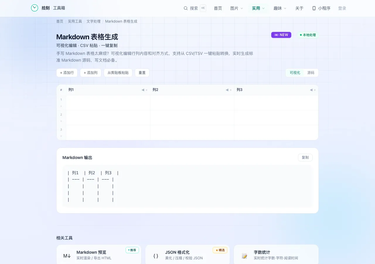This screenshot has height=264, width=375.
Task: Edit the 列3 header name
Action: [272, 90]
